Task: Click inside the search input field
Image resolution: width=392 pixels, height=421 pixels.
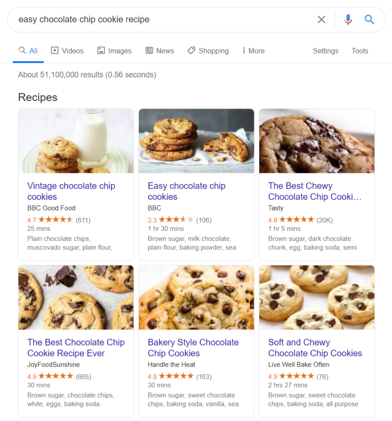Action: (153, 19)
